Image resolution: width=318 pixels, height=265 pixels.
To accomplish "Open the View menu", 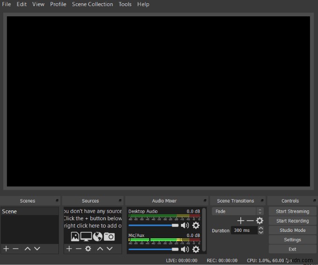I will click(38, 4).
